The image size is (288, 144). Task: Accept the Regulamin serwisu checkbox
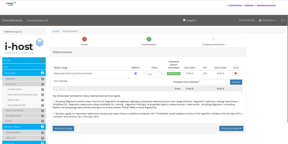[x=54, y=101]
